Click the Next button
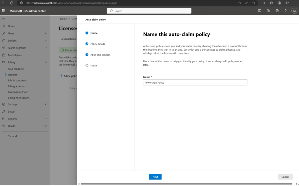This screenshot has width=299, height=186. (155, 177)
